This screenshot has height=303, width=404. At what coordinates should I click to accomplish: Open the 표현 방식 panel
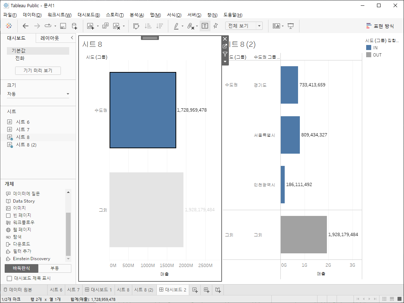380,26
